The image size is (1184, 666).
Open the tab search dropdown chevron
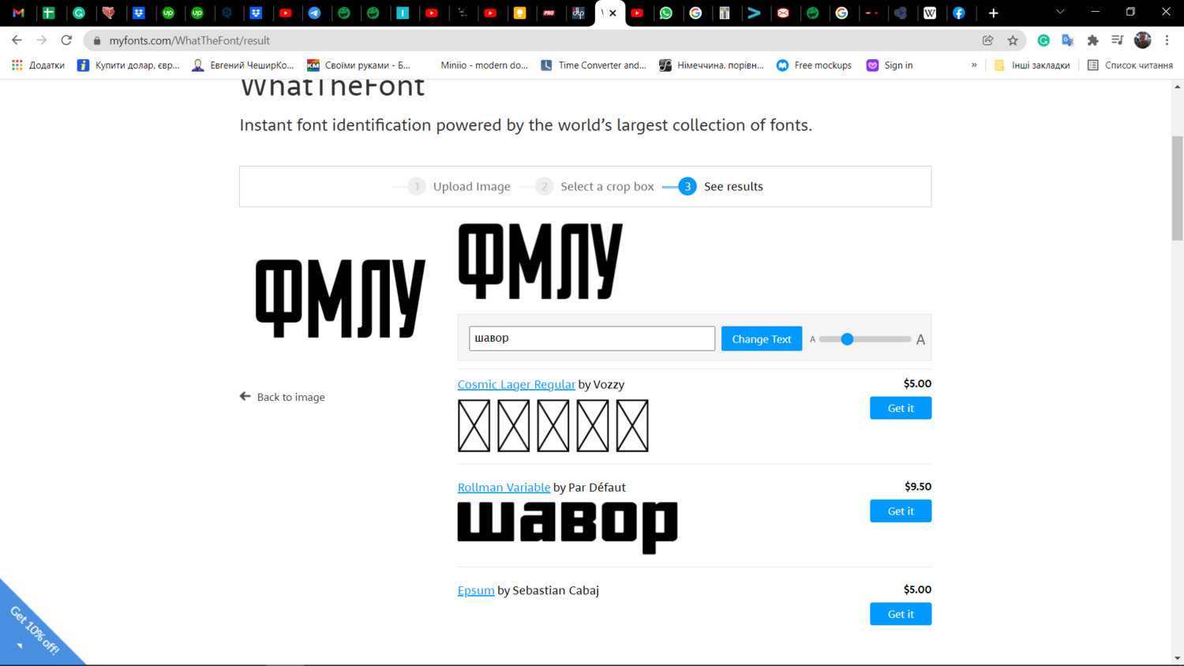pos(1060,13)
